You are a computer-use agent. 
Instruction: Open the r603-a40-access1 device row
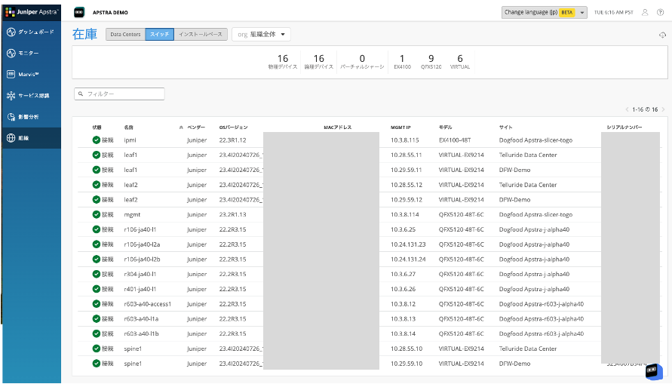pyautogui.click(x=148, y=303)
